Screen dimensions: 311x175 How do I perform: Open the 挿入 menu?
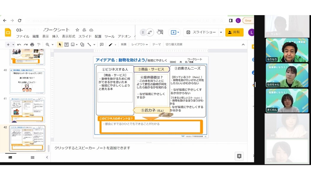coord(55,36)
